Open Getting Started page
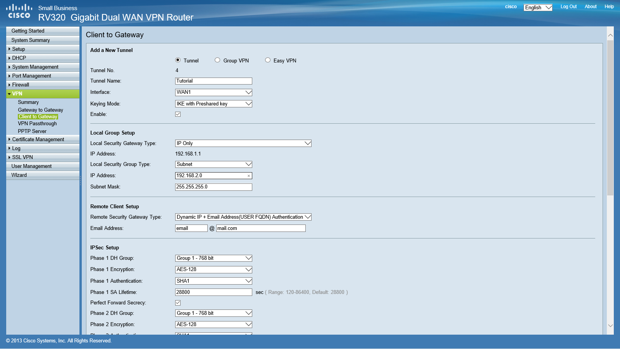 pos(43,31)
